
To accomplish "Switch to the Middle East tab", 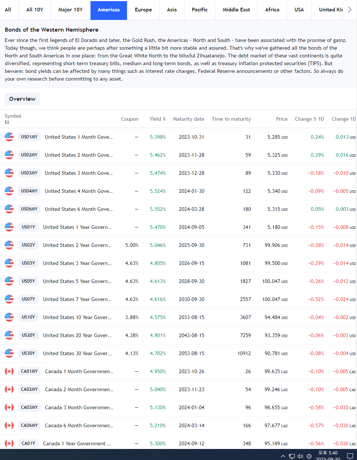I will click(236, 10).
